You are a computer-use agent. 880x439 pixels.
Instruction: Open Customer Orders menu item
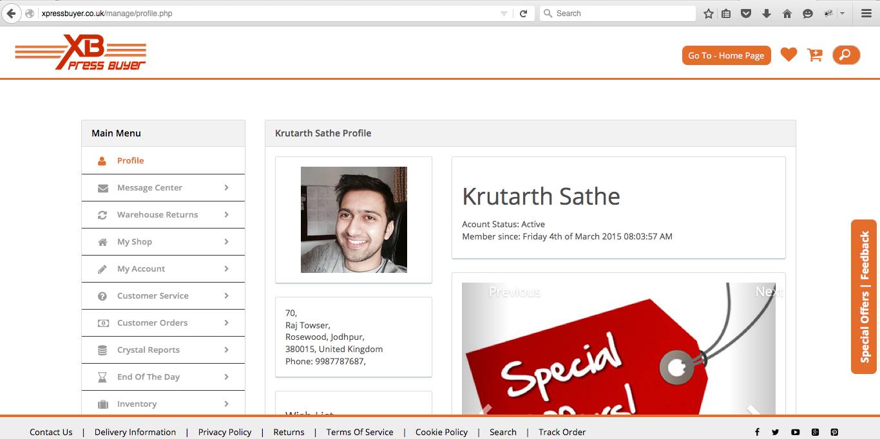[152, 322]
